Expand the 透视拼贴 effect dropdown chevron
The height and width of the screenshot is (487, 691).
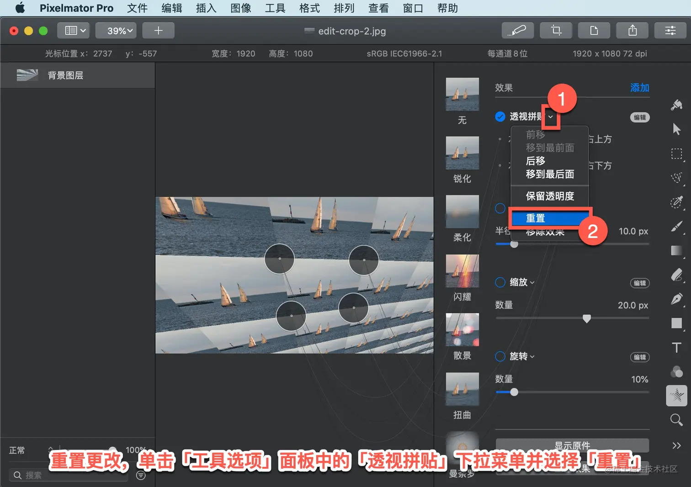[x=550, y=117]
